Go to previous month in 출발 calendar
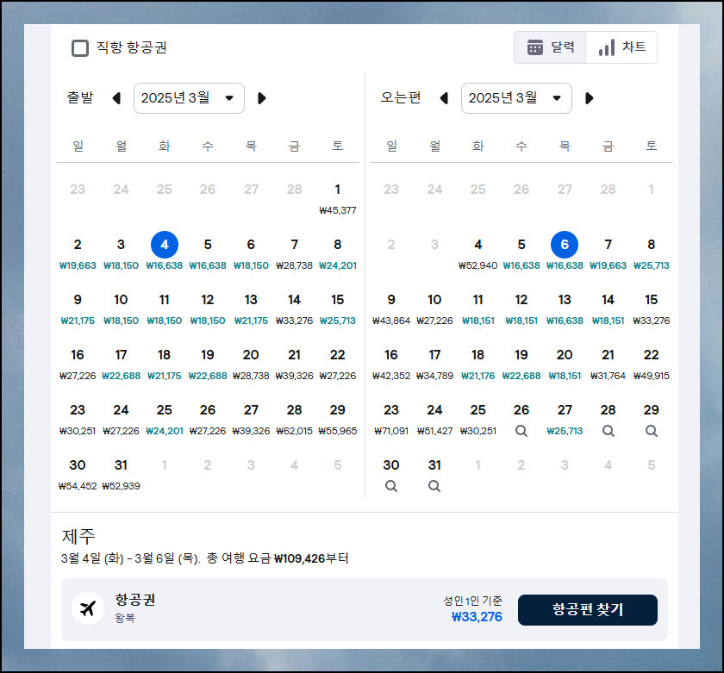This screenshot has width=724, height=673. tap(117, 98)
